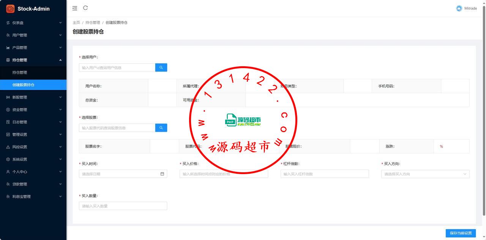Screen dimensions: 486x240
Task: Expand the 风控设置 menu chevron
Action: tap(60, 147)
